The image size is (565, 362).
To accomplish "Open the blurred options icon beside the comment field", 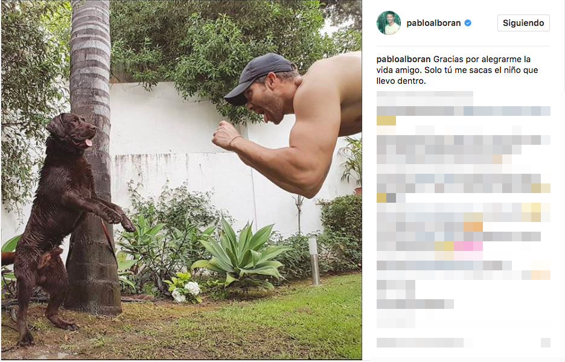I will (546, 343).
